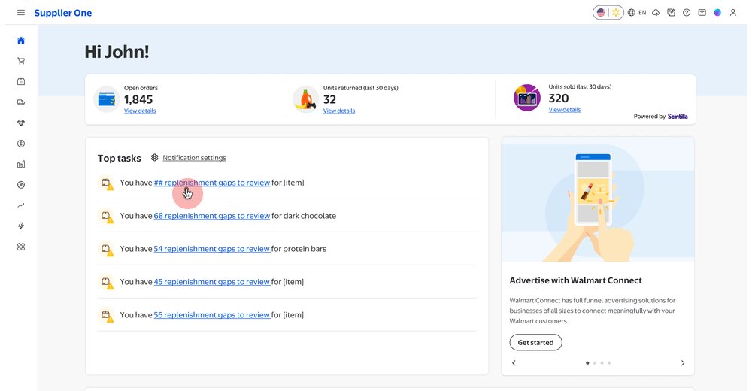Open the dollar payments sidebar icon
Viewport: 752px width, 391px height.
pyautogui.click(x=21, y=144)
